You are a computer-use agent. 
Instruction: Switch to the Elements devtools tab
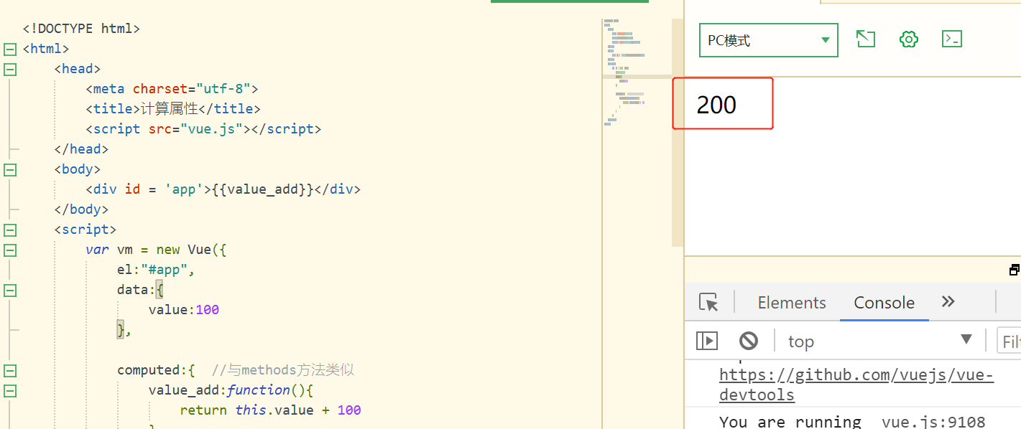coord(792,303)
